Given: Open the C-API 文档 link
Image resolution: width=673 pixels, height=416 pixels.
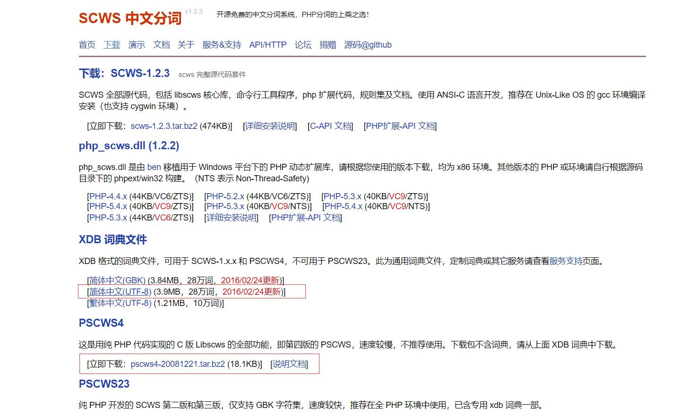Looking at the screenshot, I should (330, 126).
